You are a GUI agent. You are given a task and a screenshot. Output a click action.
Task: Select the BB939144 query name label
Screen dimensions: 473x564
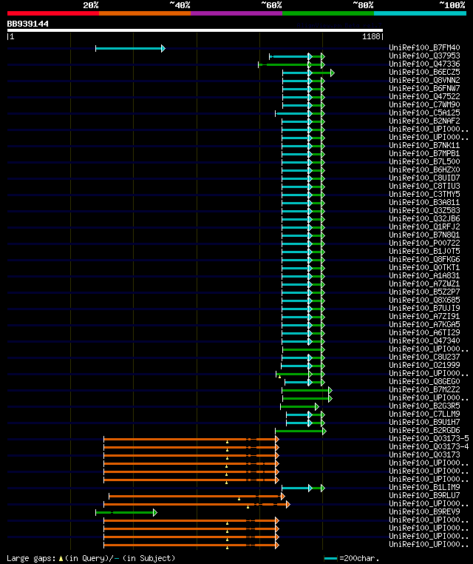click(27, 24)
